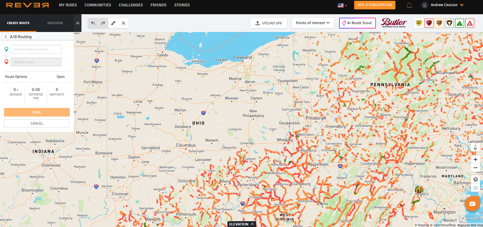This screenshot has height=227, width=483.
Task: Open the language flag dropdown
Action: 342,5
